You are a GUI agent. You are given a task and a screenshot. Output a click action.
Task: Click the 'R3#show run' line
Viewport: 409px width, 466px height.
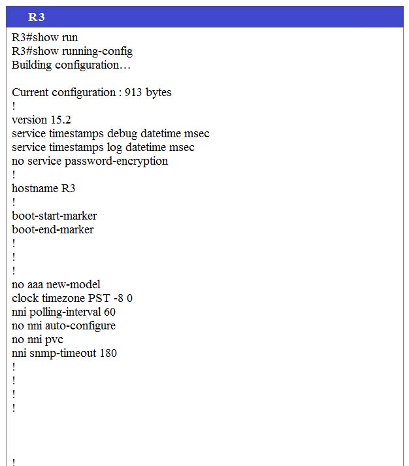(x=45, y=37)
